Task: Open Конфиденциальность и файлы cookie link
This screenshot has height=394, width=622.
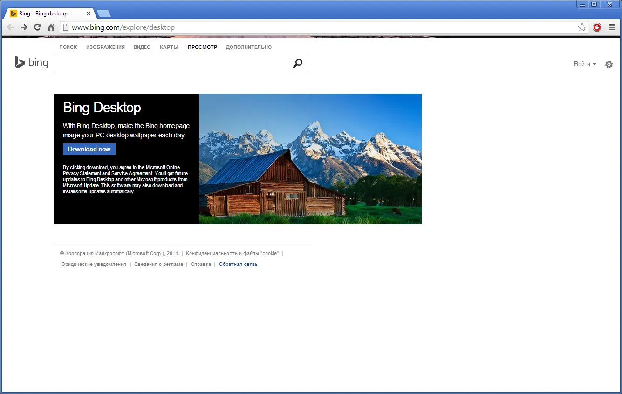Action: [232, 254]
